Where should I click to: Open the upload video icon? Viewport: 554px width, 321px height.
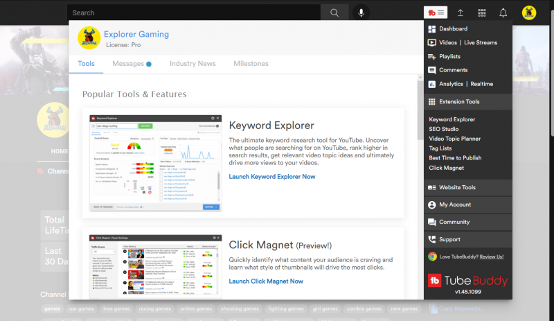[x=461, y=12]
